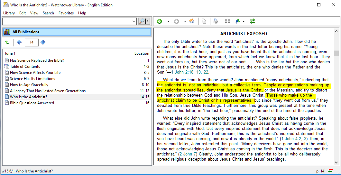Click the Print icon in toolbar
Viewport: 341px width, 175px height.
(216, 21)
